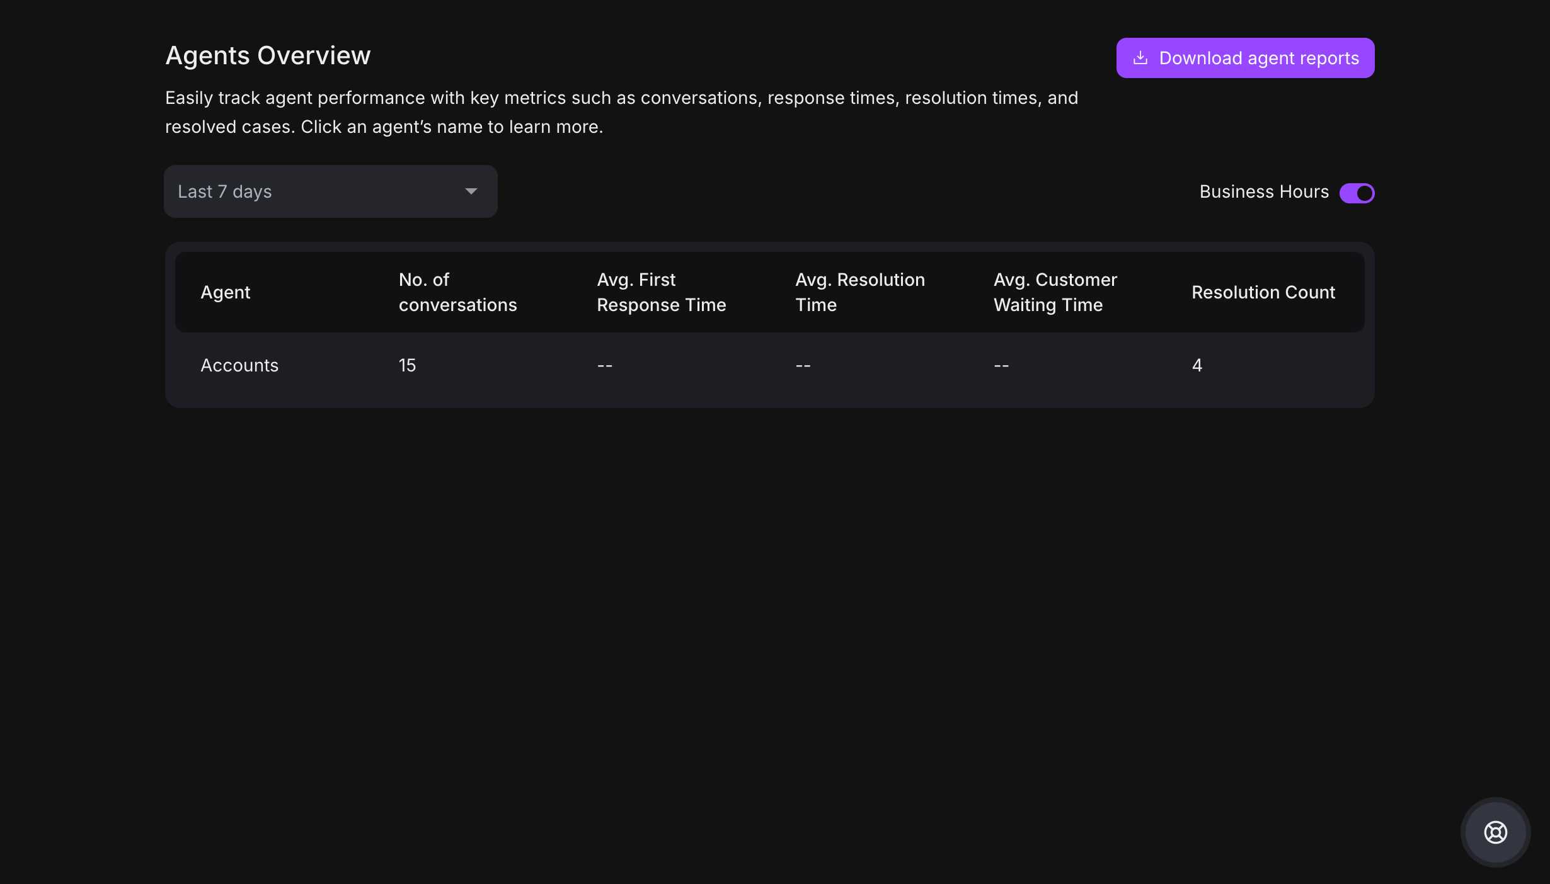Click the No. of conversations column header
The width and height of the screenshot is (1550, 884).
457,292
